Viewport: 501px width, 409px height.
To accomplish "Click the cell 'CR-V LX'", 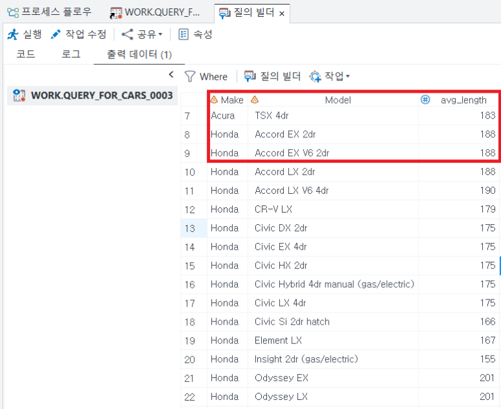I will click(333, 209).
